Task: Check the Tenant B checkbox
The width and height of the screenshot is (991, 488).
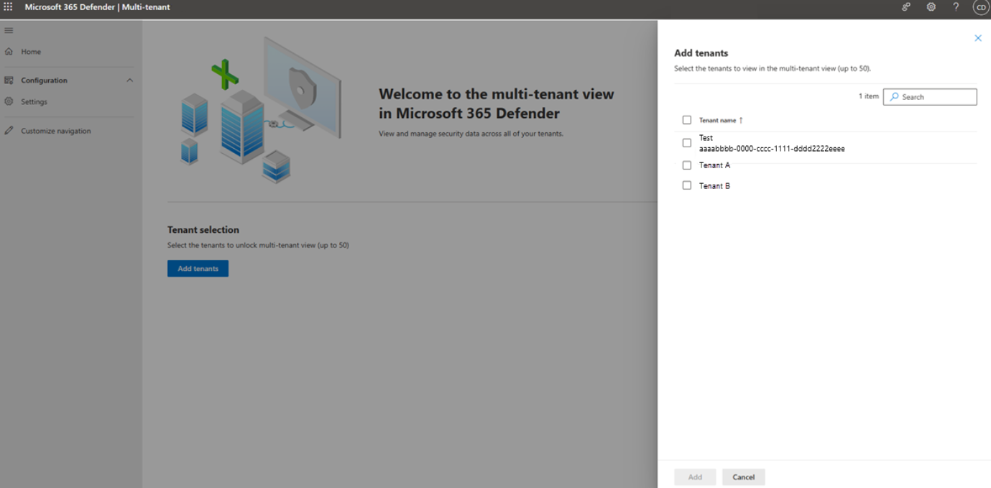Action: pyautogui.click(x=686, y=185)
